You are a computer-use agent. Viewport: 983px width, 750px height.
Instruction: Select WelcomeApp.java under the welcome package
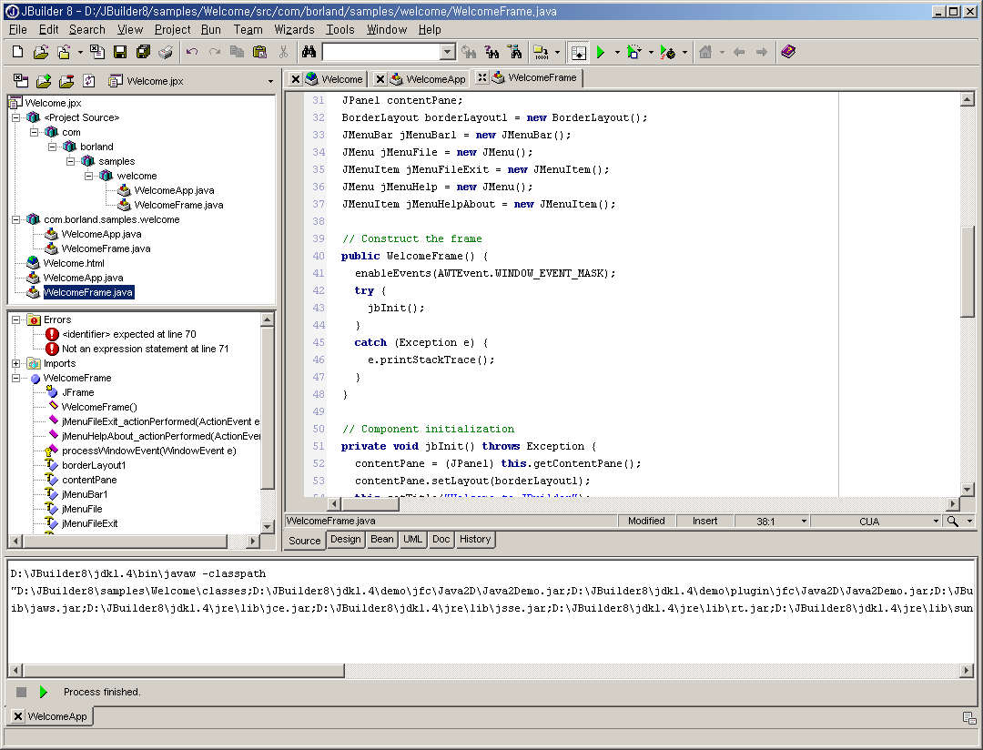(174, 190)
